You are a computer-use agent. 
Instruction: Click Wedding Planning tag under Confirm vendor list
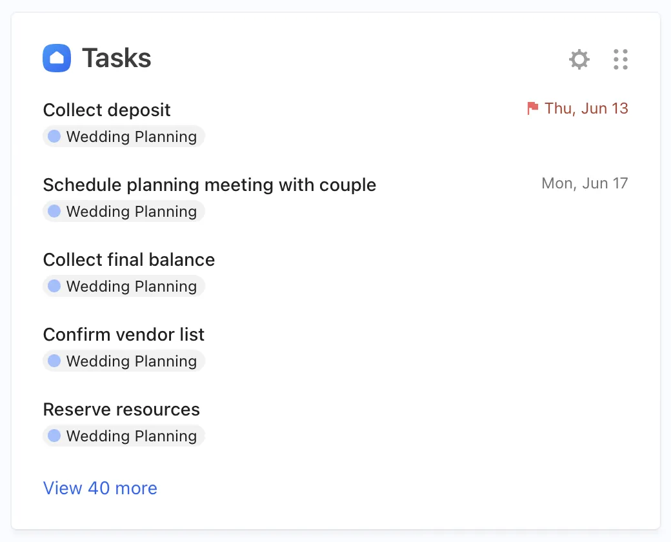(124, 361)
